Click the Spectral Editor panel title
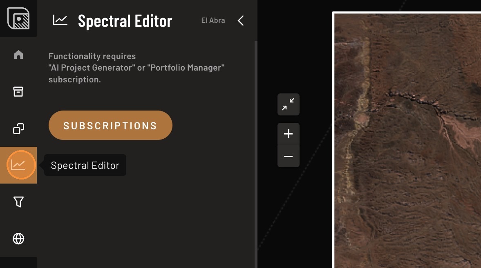Image resolution: width=481 pixels, height=268 pixels. [x=125, y=21]
